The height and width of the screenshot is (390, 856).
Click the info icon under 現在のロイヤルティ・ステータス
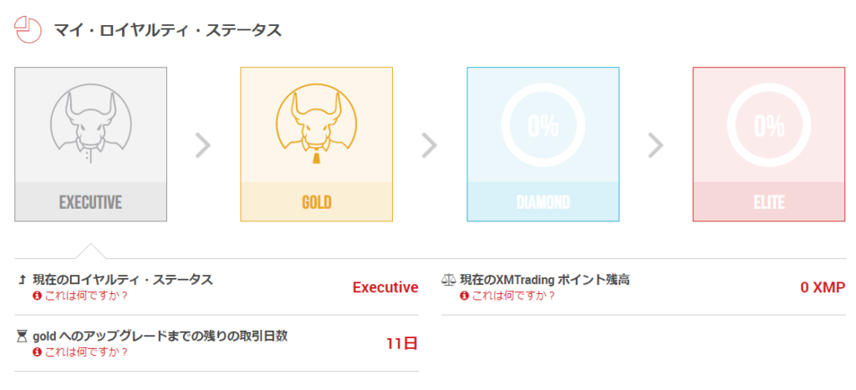[x=37, y=296]
